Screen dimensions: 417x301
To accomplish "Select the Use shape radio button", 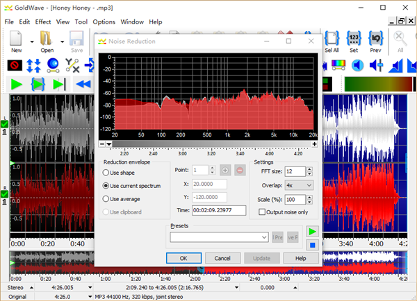I will click(x=106, y=172).
